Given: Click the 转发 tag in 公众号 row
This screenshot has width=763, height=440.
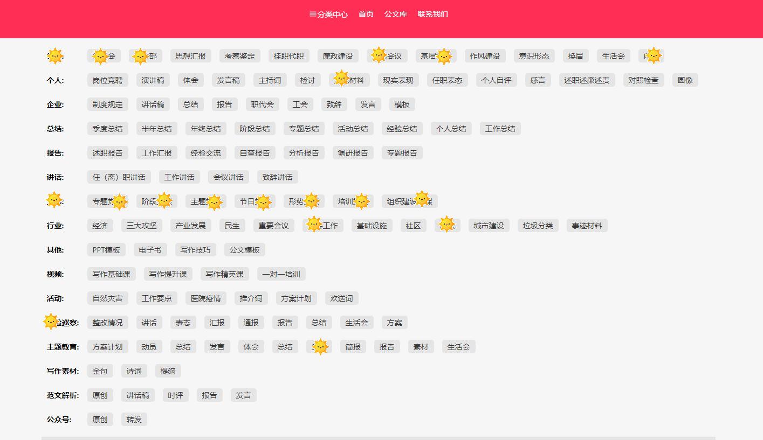Looking at the screenshot, I should pyautogui.click(x=133, y=419).
